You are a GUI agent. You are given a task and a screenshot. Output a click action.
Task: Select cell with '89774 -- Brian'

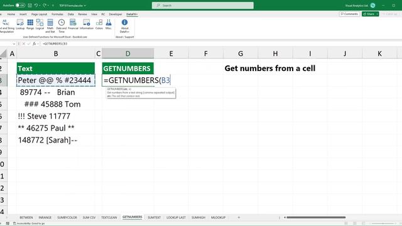click(x=56, y=92)
